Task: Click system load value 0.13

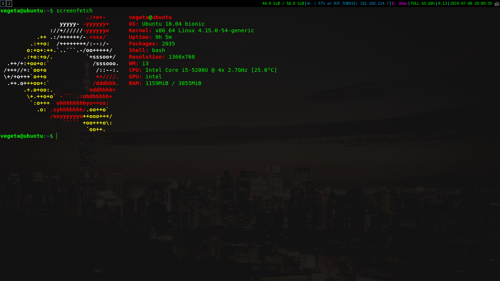Action: click(442, 4)
